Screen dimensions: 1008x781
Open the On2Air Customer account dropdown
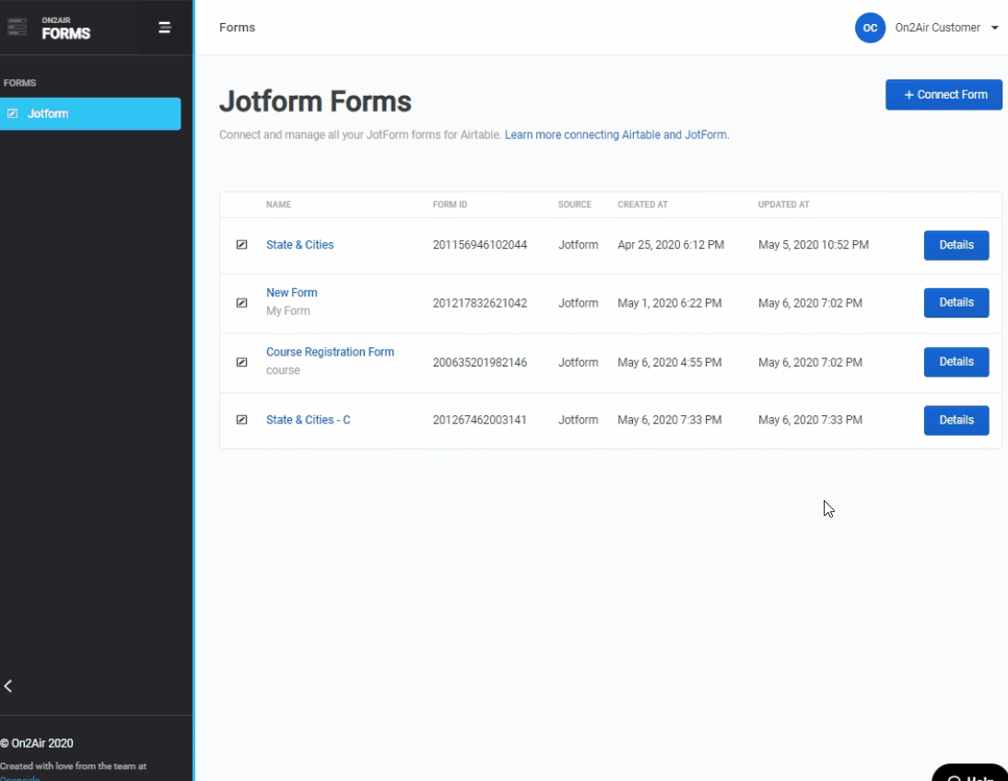click(945, 28)
